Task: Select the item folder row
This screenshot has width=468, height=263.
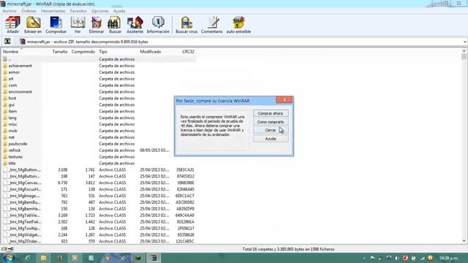Action: coord(99,111)
